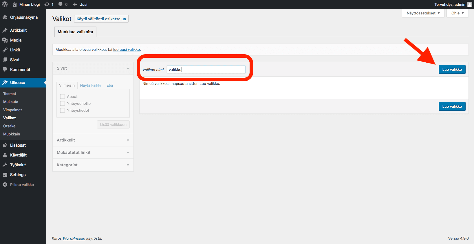Image resolution: width=474 pixels, height=244 pixels.
Task: Click the lower Luo valikko button
Action: 452,106
